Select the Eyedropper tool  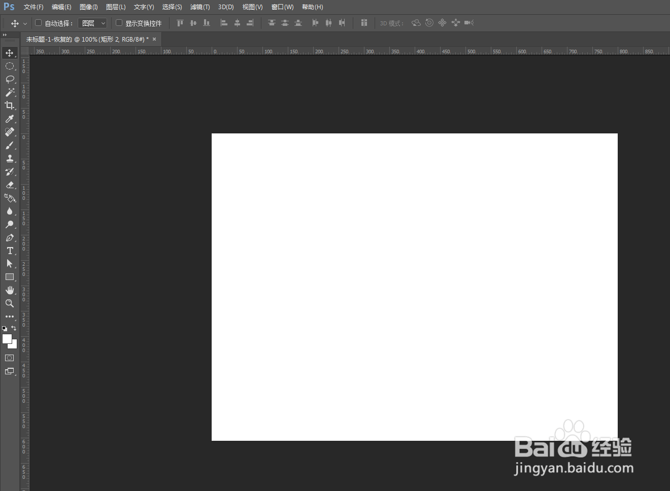pyautogui.click(x=10, y=119)
